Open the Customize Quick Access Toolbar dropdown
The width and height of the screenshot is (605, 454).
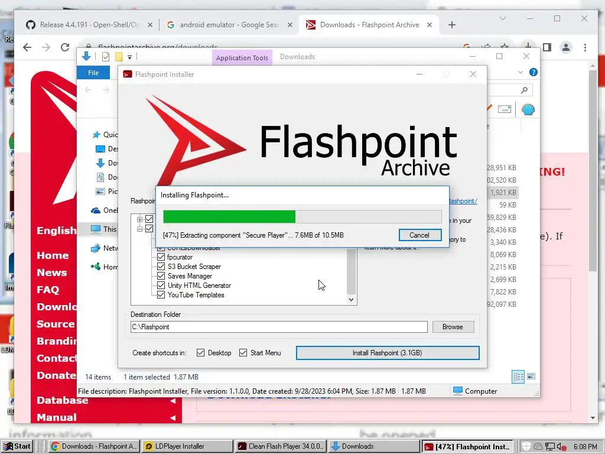[129, 57]
